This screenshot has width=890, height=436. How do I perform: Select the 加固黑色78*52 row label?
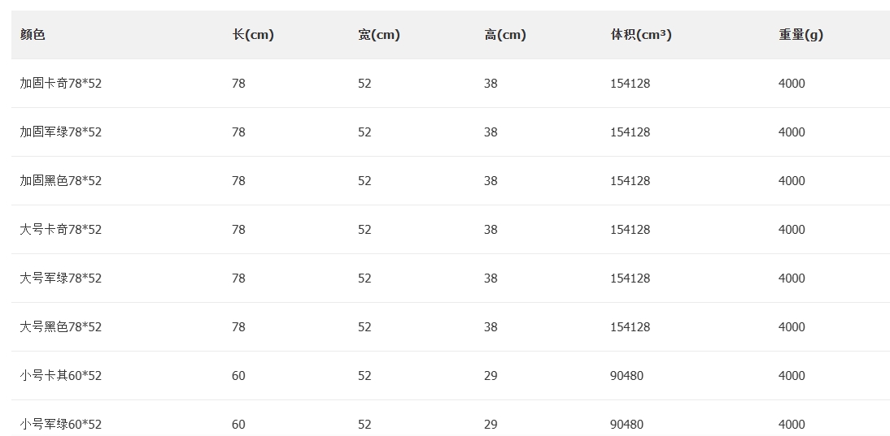coord(61,180)
